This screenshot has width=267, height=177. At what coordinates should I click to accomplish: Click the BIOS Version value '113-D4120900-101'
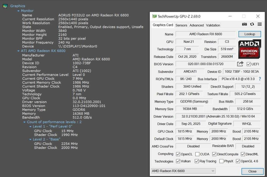pyautogui.click(x=89, y=106)
